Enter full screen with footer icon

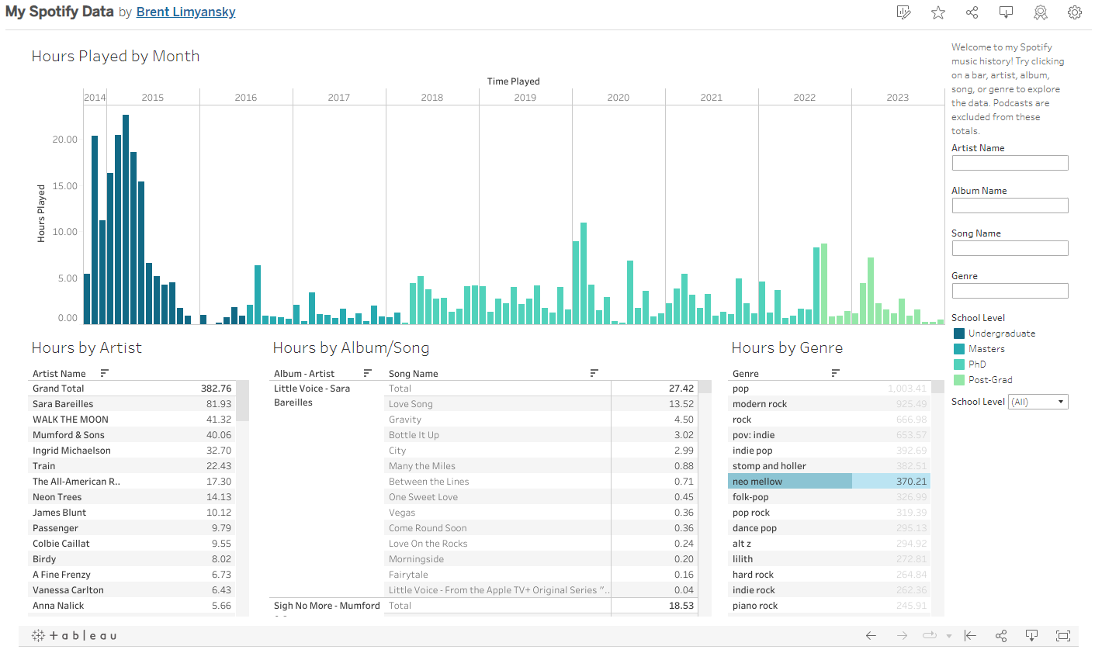tap(1063, 636)
